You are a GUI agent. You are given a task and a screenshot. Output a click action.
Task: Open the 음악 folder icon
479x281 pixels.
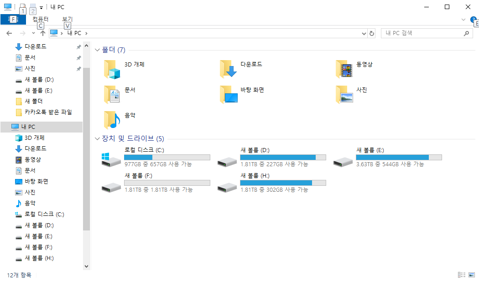click(111, 120)
